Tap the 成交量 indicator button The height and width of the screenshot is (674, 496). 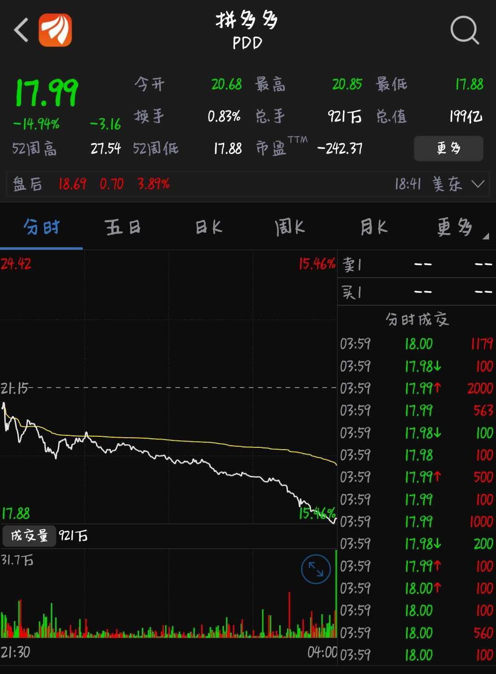[x=29, y=536]
